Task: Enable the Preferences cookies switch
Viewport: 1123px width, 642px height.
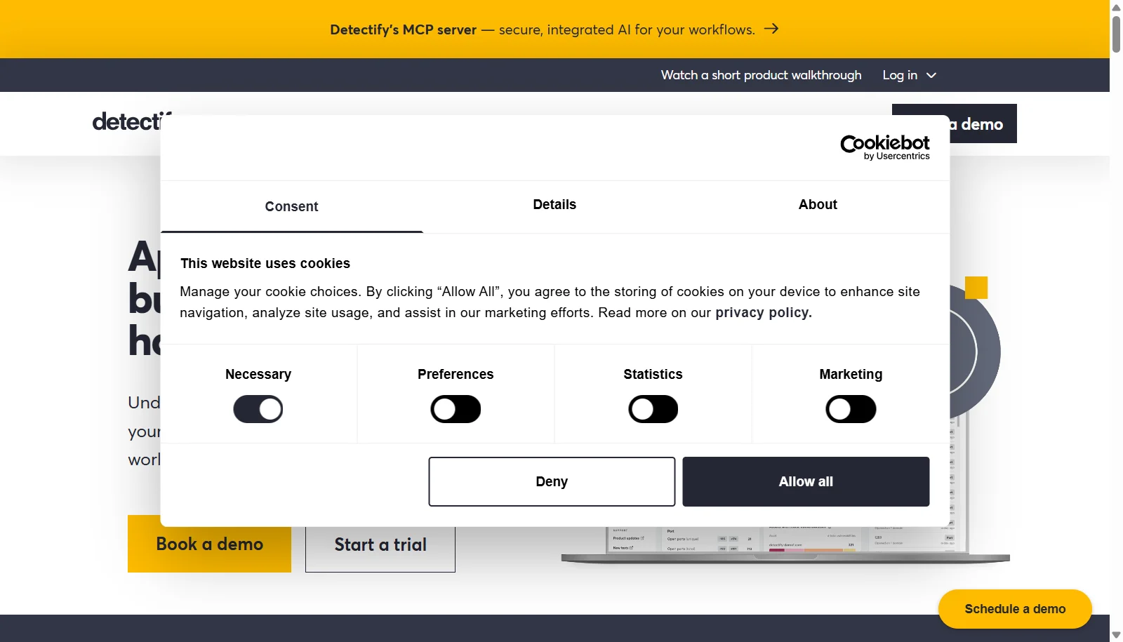Action: [456, 409]
